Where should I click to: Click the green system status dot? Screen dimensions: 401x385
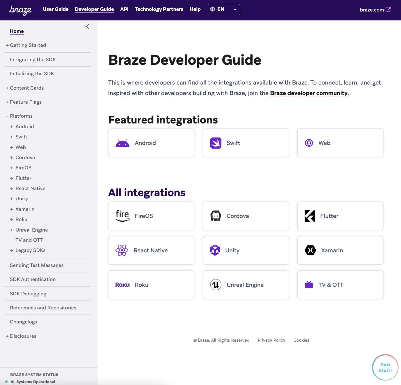(6, 381)
